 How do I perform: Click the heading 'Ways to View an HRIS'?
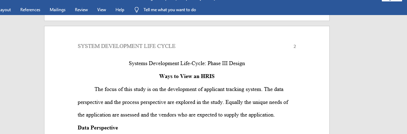(x=187, y=76)
